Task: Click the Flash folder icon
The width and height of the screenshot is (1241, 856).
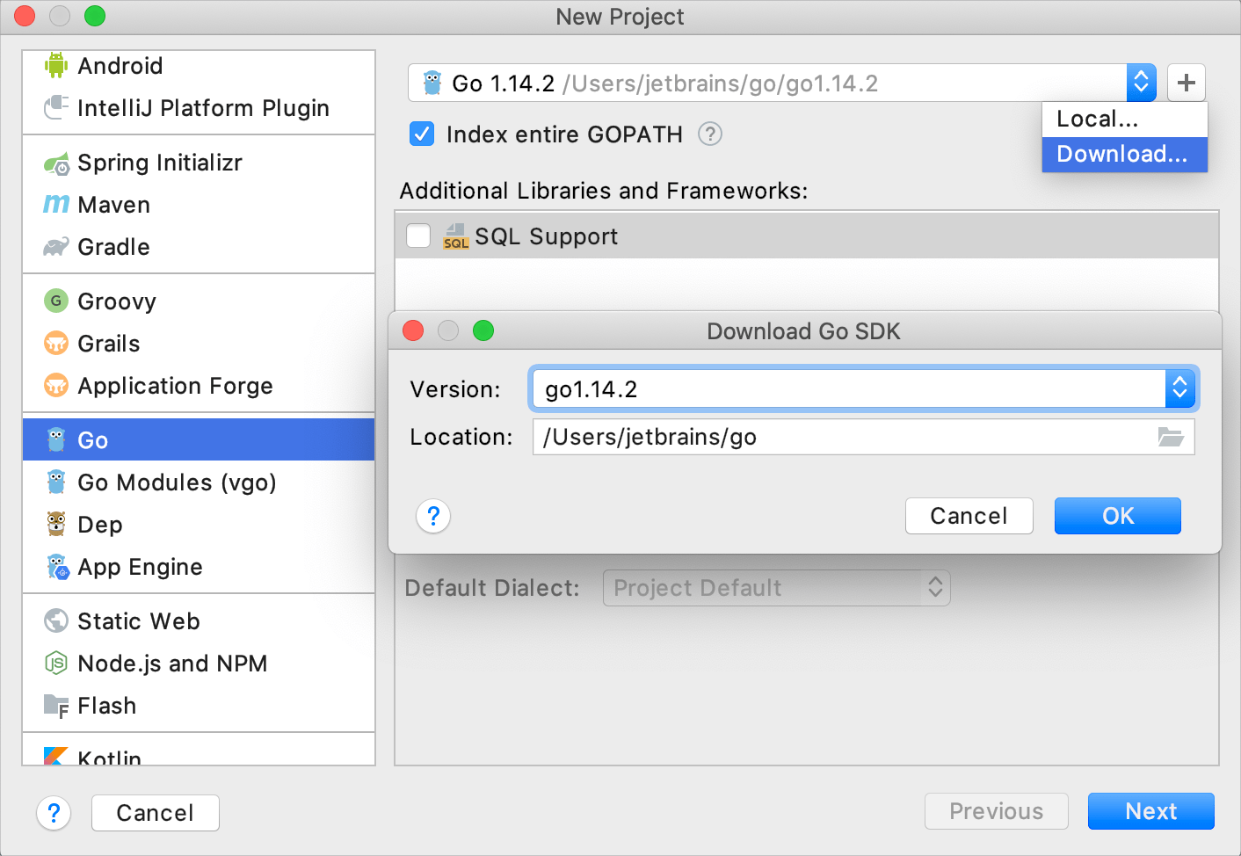Action: click(56, 706)
